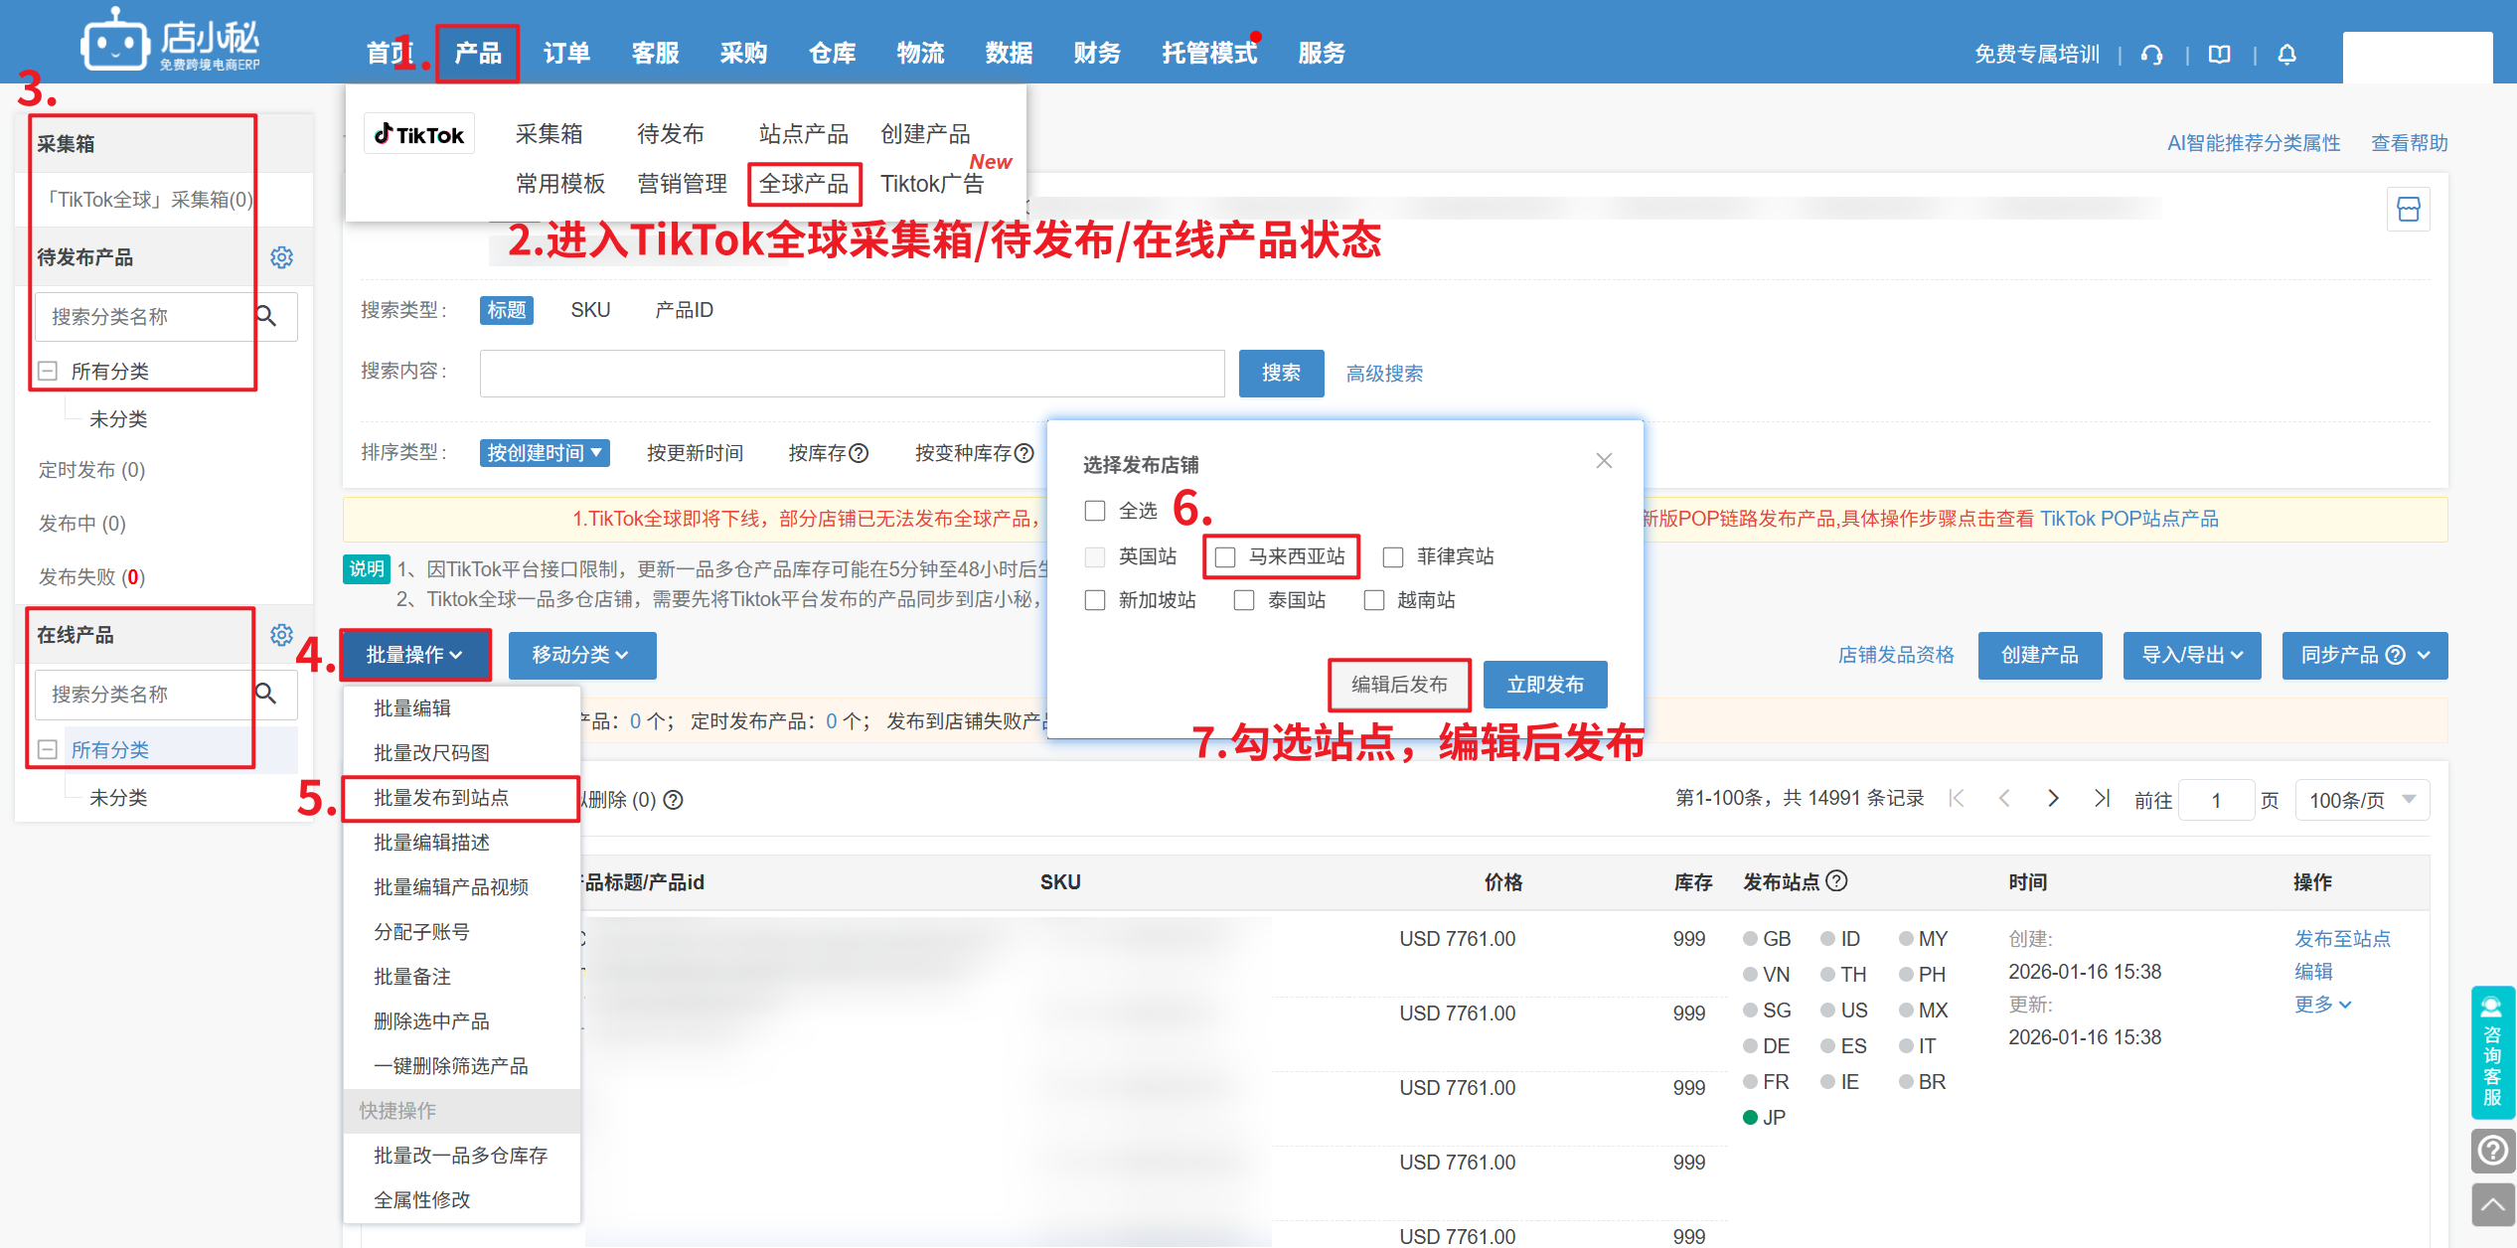The image size is (2517, 1248).
Task: Check the 马来西亚站 checkbox
Action: coord(1225,557)
